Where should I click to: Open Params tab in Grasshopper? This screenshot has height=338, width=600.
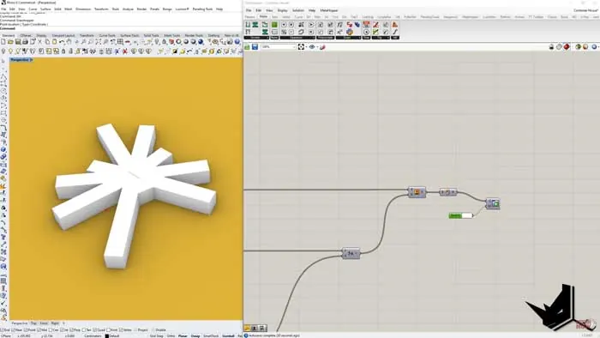(250, 17)
